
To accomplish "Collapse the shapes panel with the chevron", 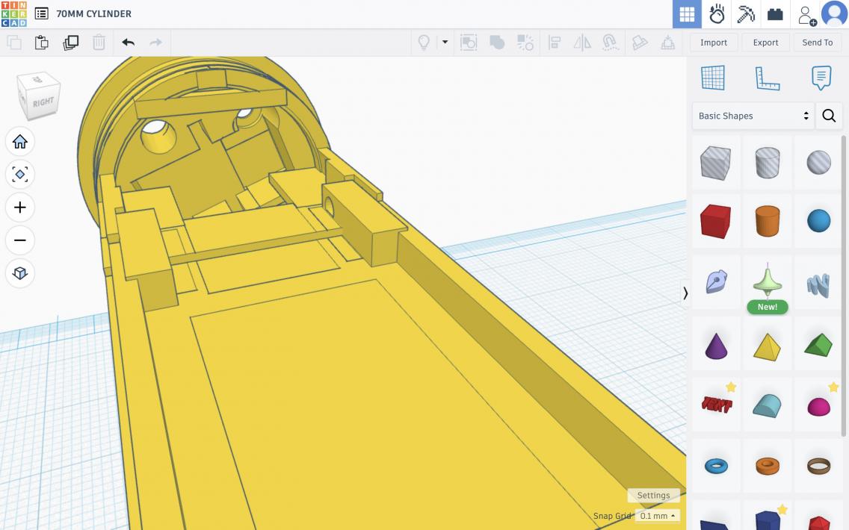I will pos(685,293).
